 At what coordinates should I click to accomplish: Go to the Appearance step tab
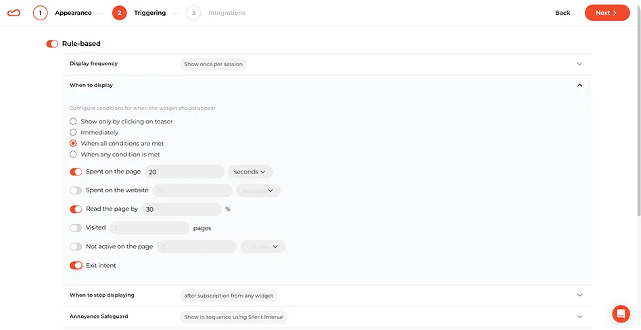pyautogui.click(x=73, y=13)
